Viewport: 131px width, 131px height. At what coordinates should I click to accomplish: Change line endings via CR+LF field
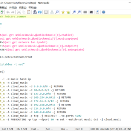click(123, 129)
